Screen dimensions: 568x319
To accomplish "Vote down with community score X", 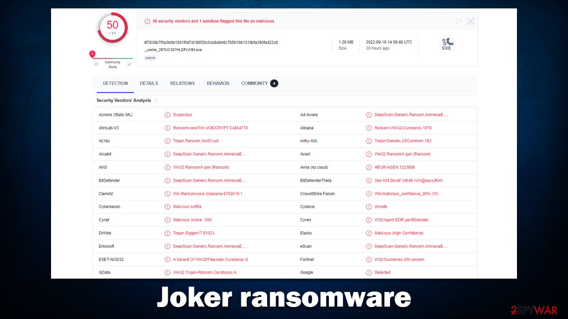I will point(96,64).
